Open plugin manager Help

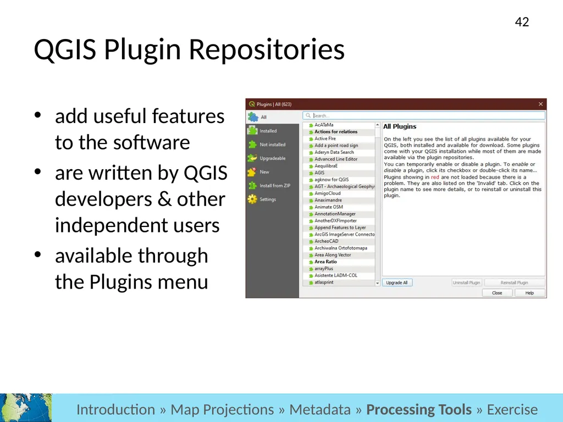point(529,293)
